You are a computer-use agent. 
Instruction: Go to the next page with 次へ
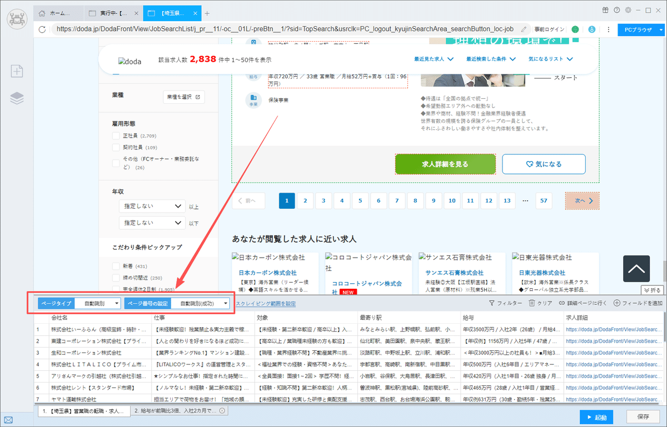(x=582, y=200)
